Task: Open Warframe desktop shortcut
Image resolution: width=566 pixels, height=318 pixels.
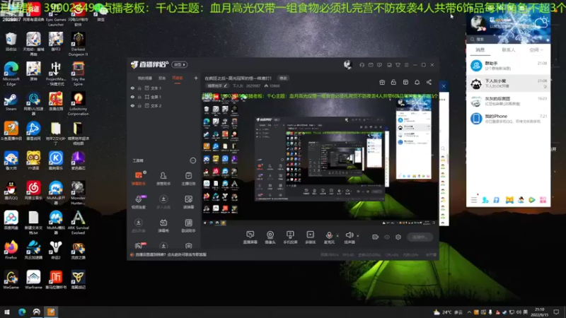Action: tap(33, 280)
